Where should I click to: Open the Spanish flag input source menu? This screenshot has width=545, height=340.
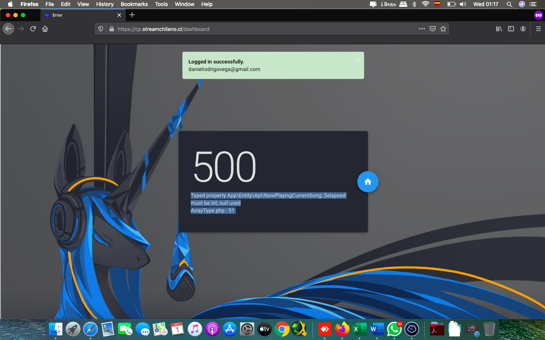click(437, 4)
